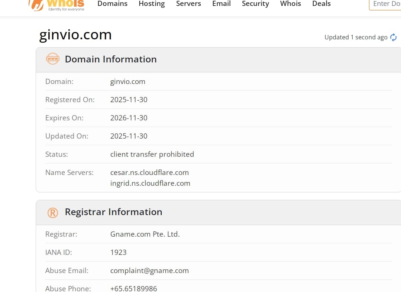The width and height of the screenshot is (401, 292).
Task: Click the 'Expires On:' label
Action: point(64,118)
